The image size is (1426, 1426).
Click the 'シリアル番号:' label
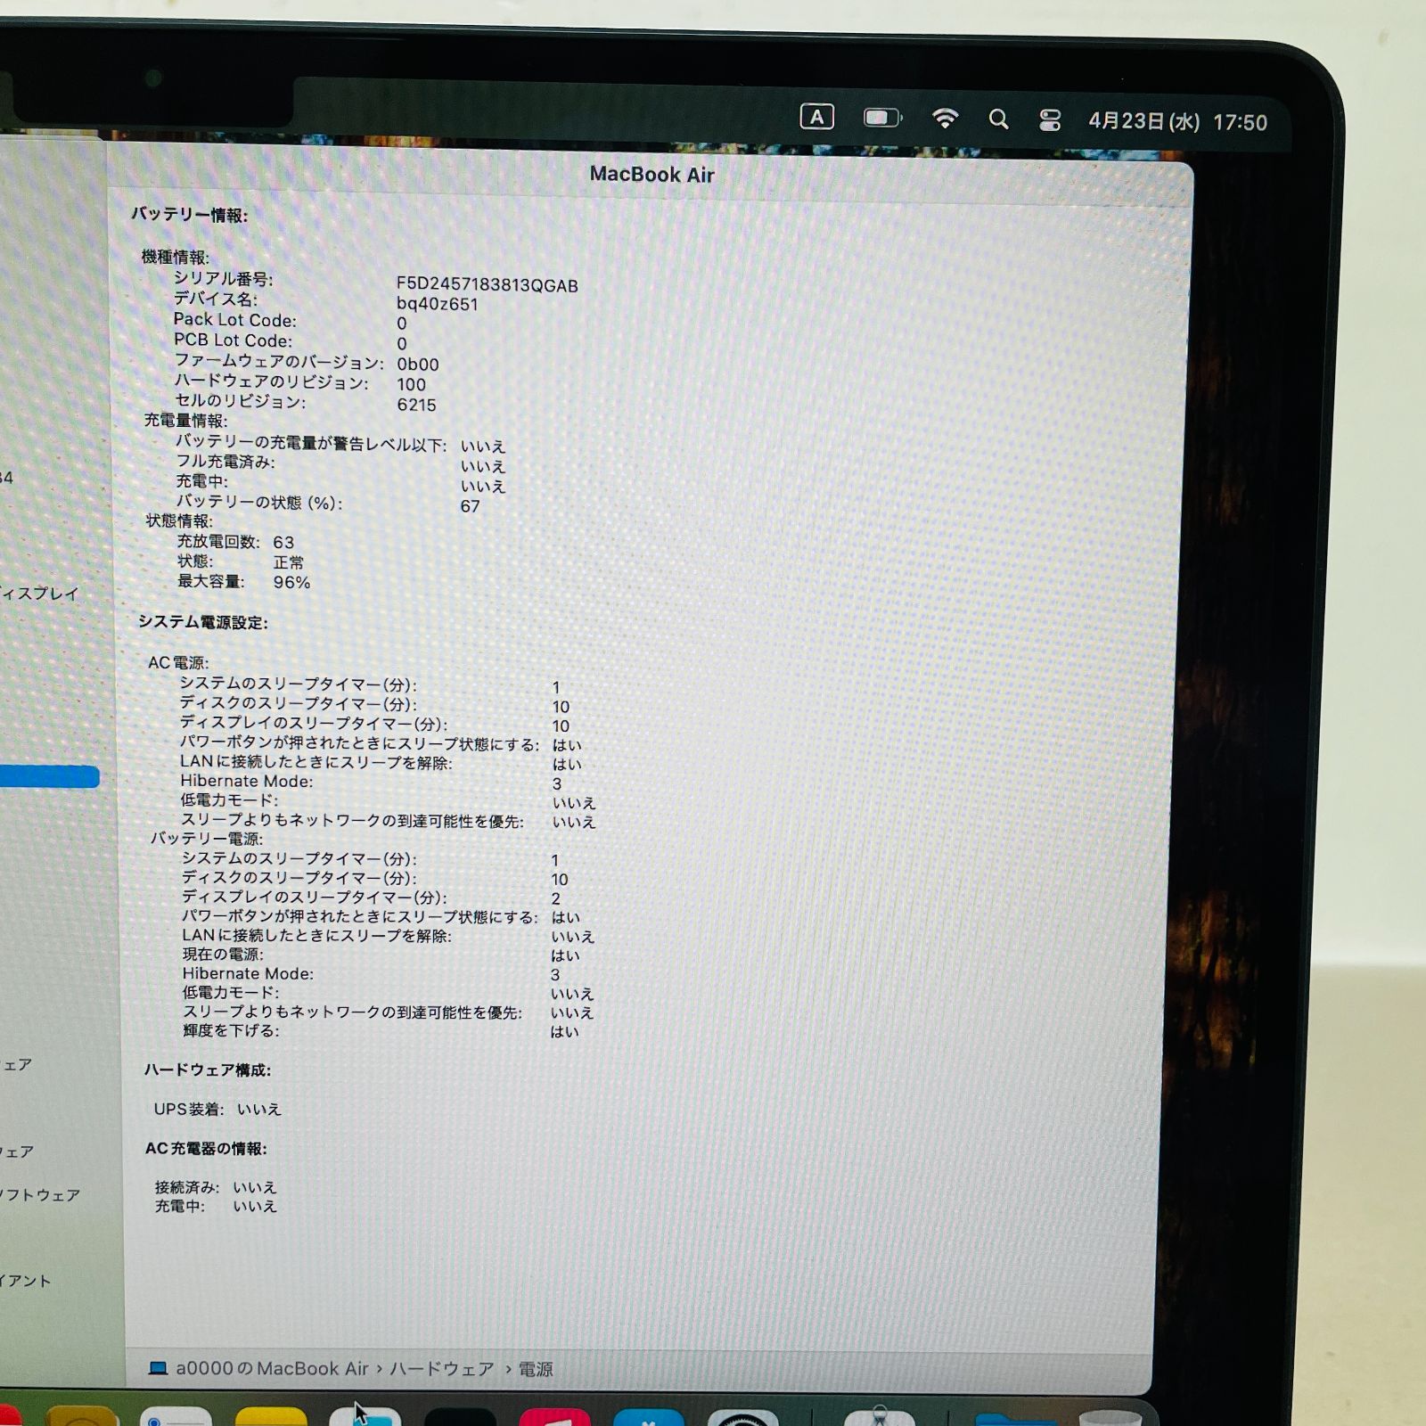point(224,279)
